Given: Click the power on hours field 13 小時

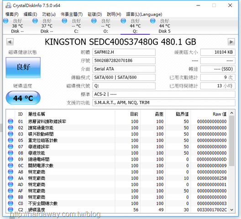Looking at the screenshot, I should click(218, 86).
